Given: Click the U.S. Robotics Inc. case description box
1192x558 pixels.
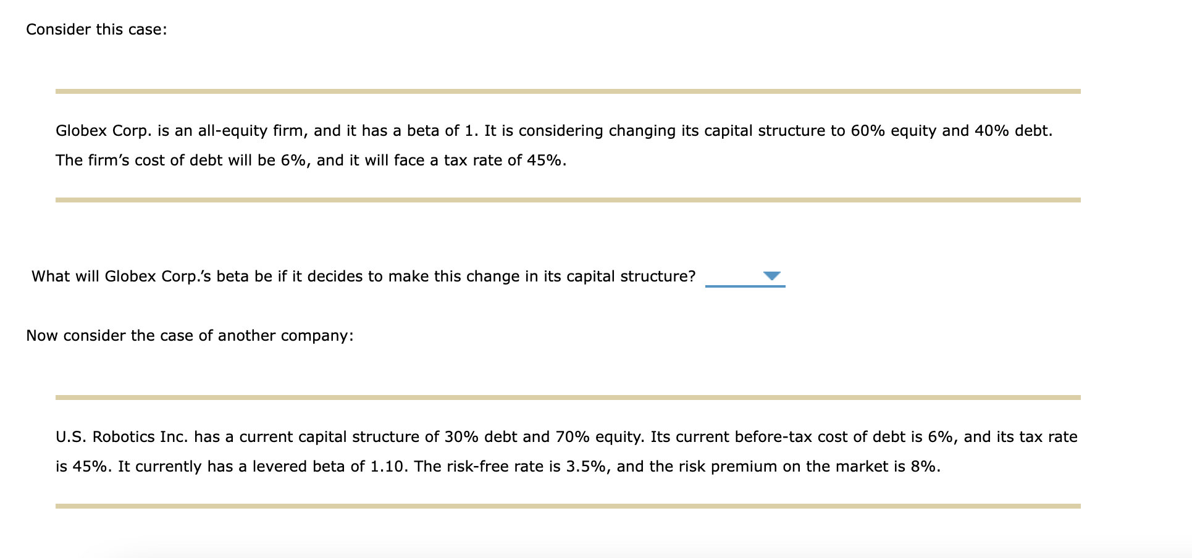Looking at the screenshot, I should tap(556, 452).
